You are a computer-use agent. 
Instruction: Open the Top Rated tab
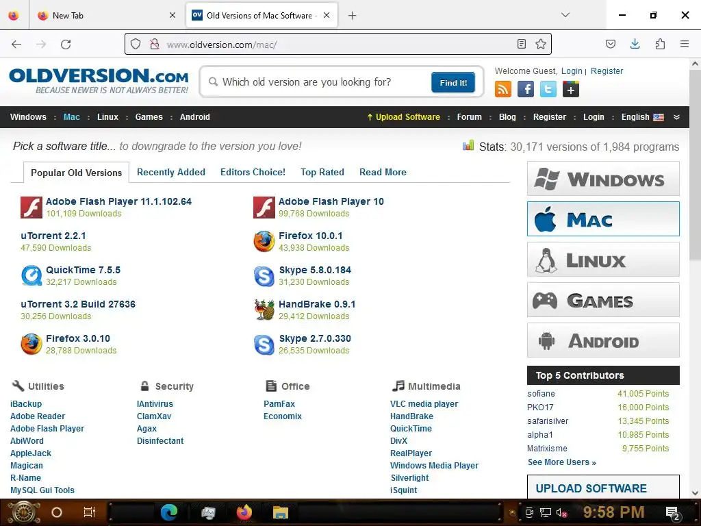(x=322, y=172)
